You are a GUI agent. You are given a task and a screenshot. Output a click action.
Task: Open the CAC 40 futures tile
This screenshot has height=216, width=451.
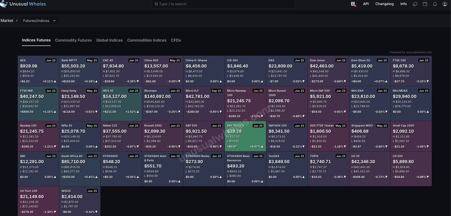coord(121,71)
